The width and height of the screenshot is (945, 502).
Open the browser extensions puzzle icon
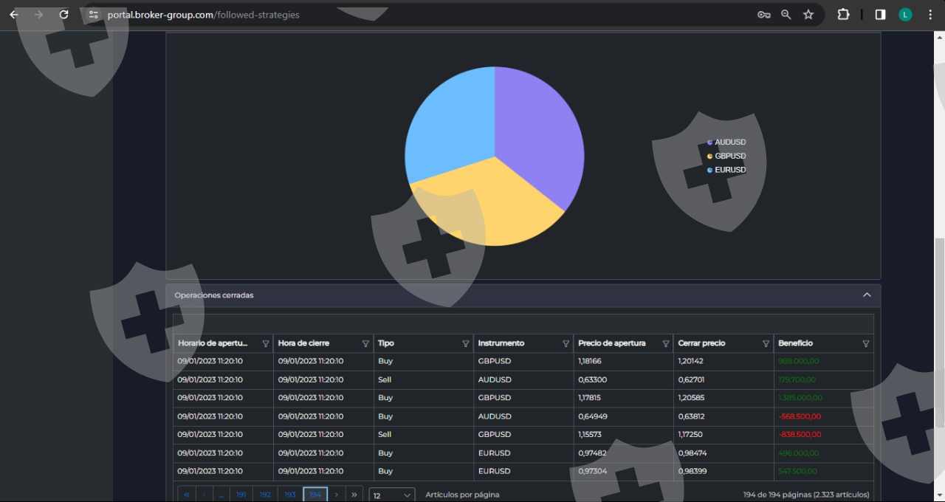point(843,15)
